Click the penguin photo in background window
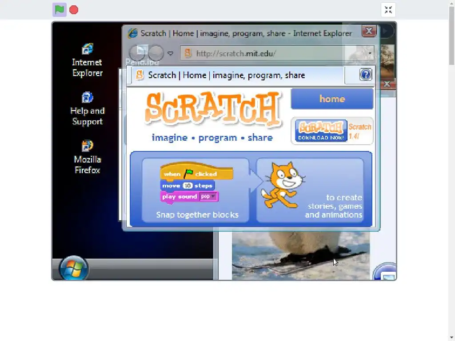 pos(300,255)
